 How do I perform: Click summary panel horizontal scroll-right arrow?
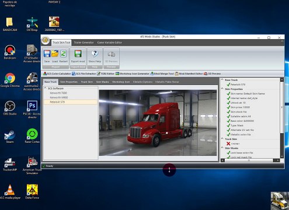278,160
